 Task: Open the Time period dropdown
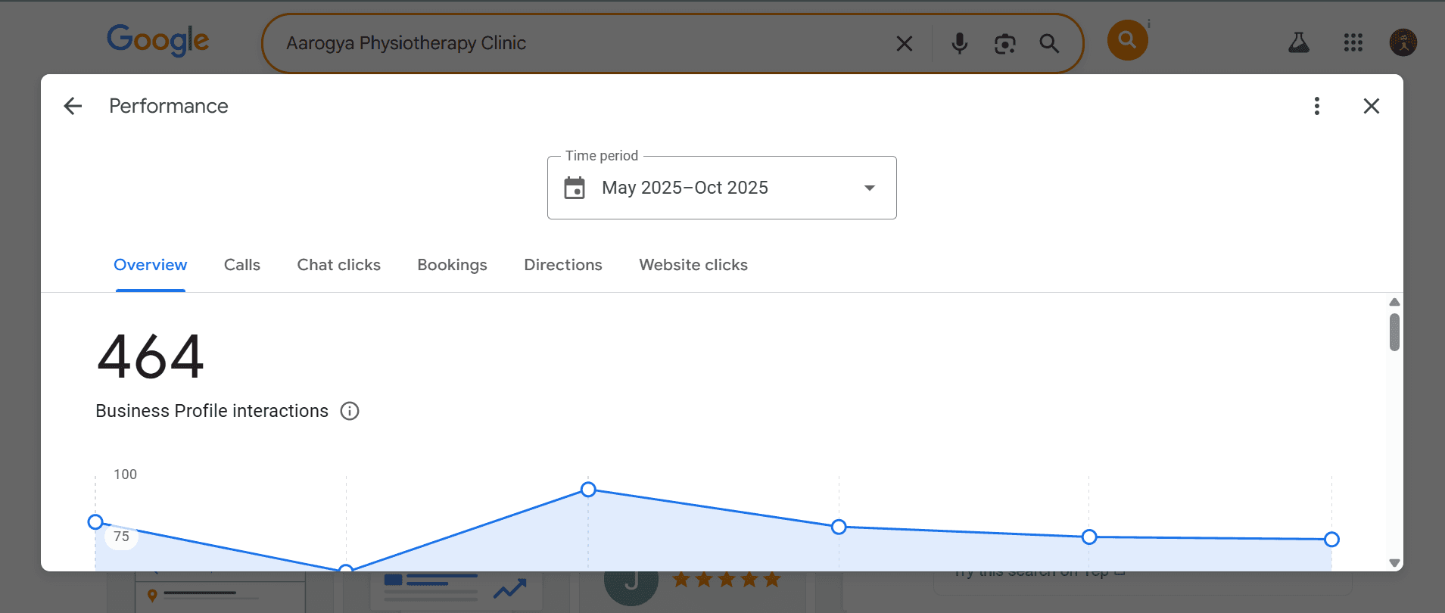pyautogui.click(x=722, y=188)
